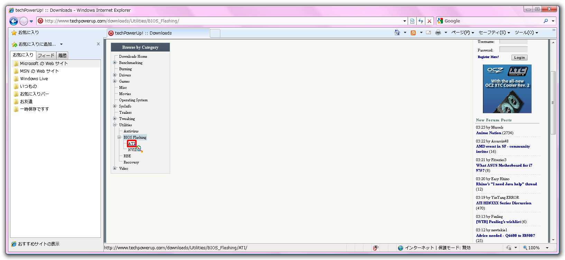The image size is (565, 260).
Task: Click the Stop loading red X icon
Action: click(x=429, y=21)
